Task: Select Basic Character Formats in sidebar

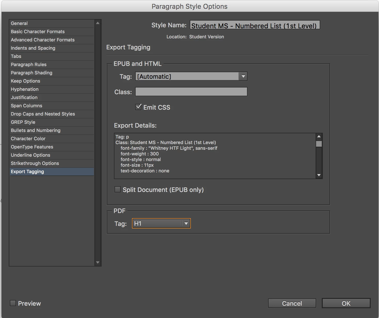Action: pyautogui.click(x=52, y=32)
